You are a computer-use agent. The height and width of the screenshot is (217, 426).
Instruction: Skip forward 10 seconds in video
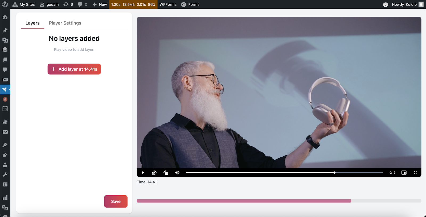166,173
